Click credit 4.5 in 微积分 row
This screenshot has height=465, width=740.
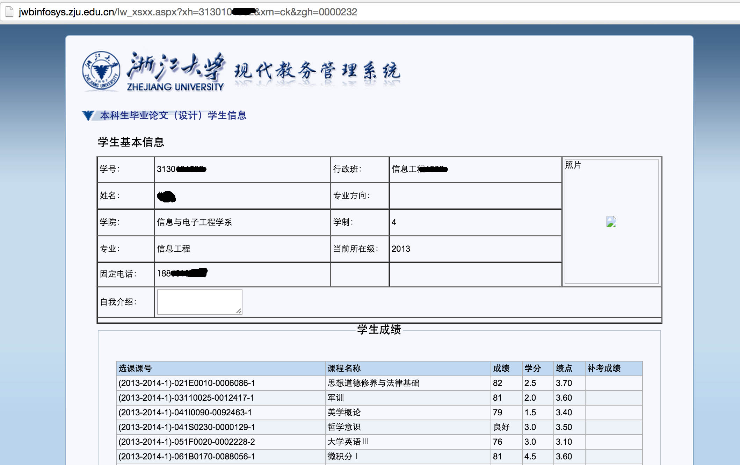click(530, 457)
